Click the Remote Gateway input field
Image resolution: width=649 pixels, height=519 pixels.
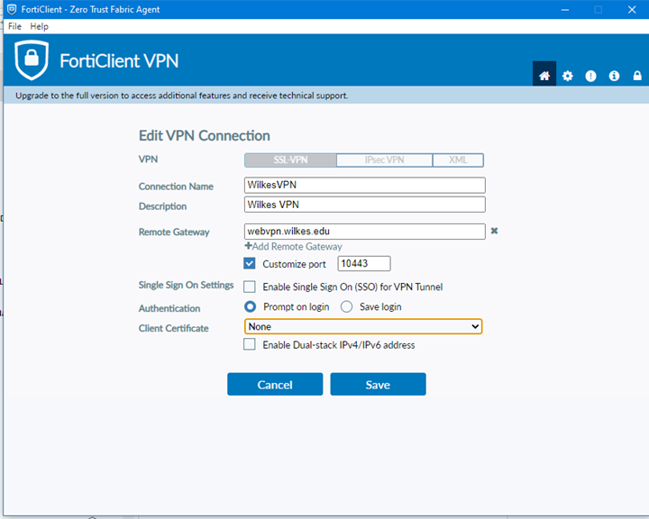[x=365, y=232]
